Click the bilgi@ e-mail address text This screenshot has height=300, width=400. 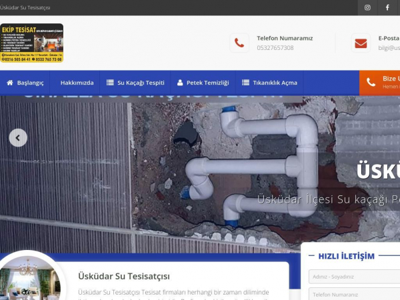click(389, 48)
